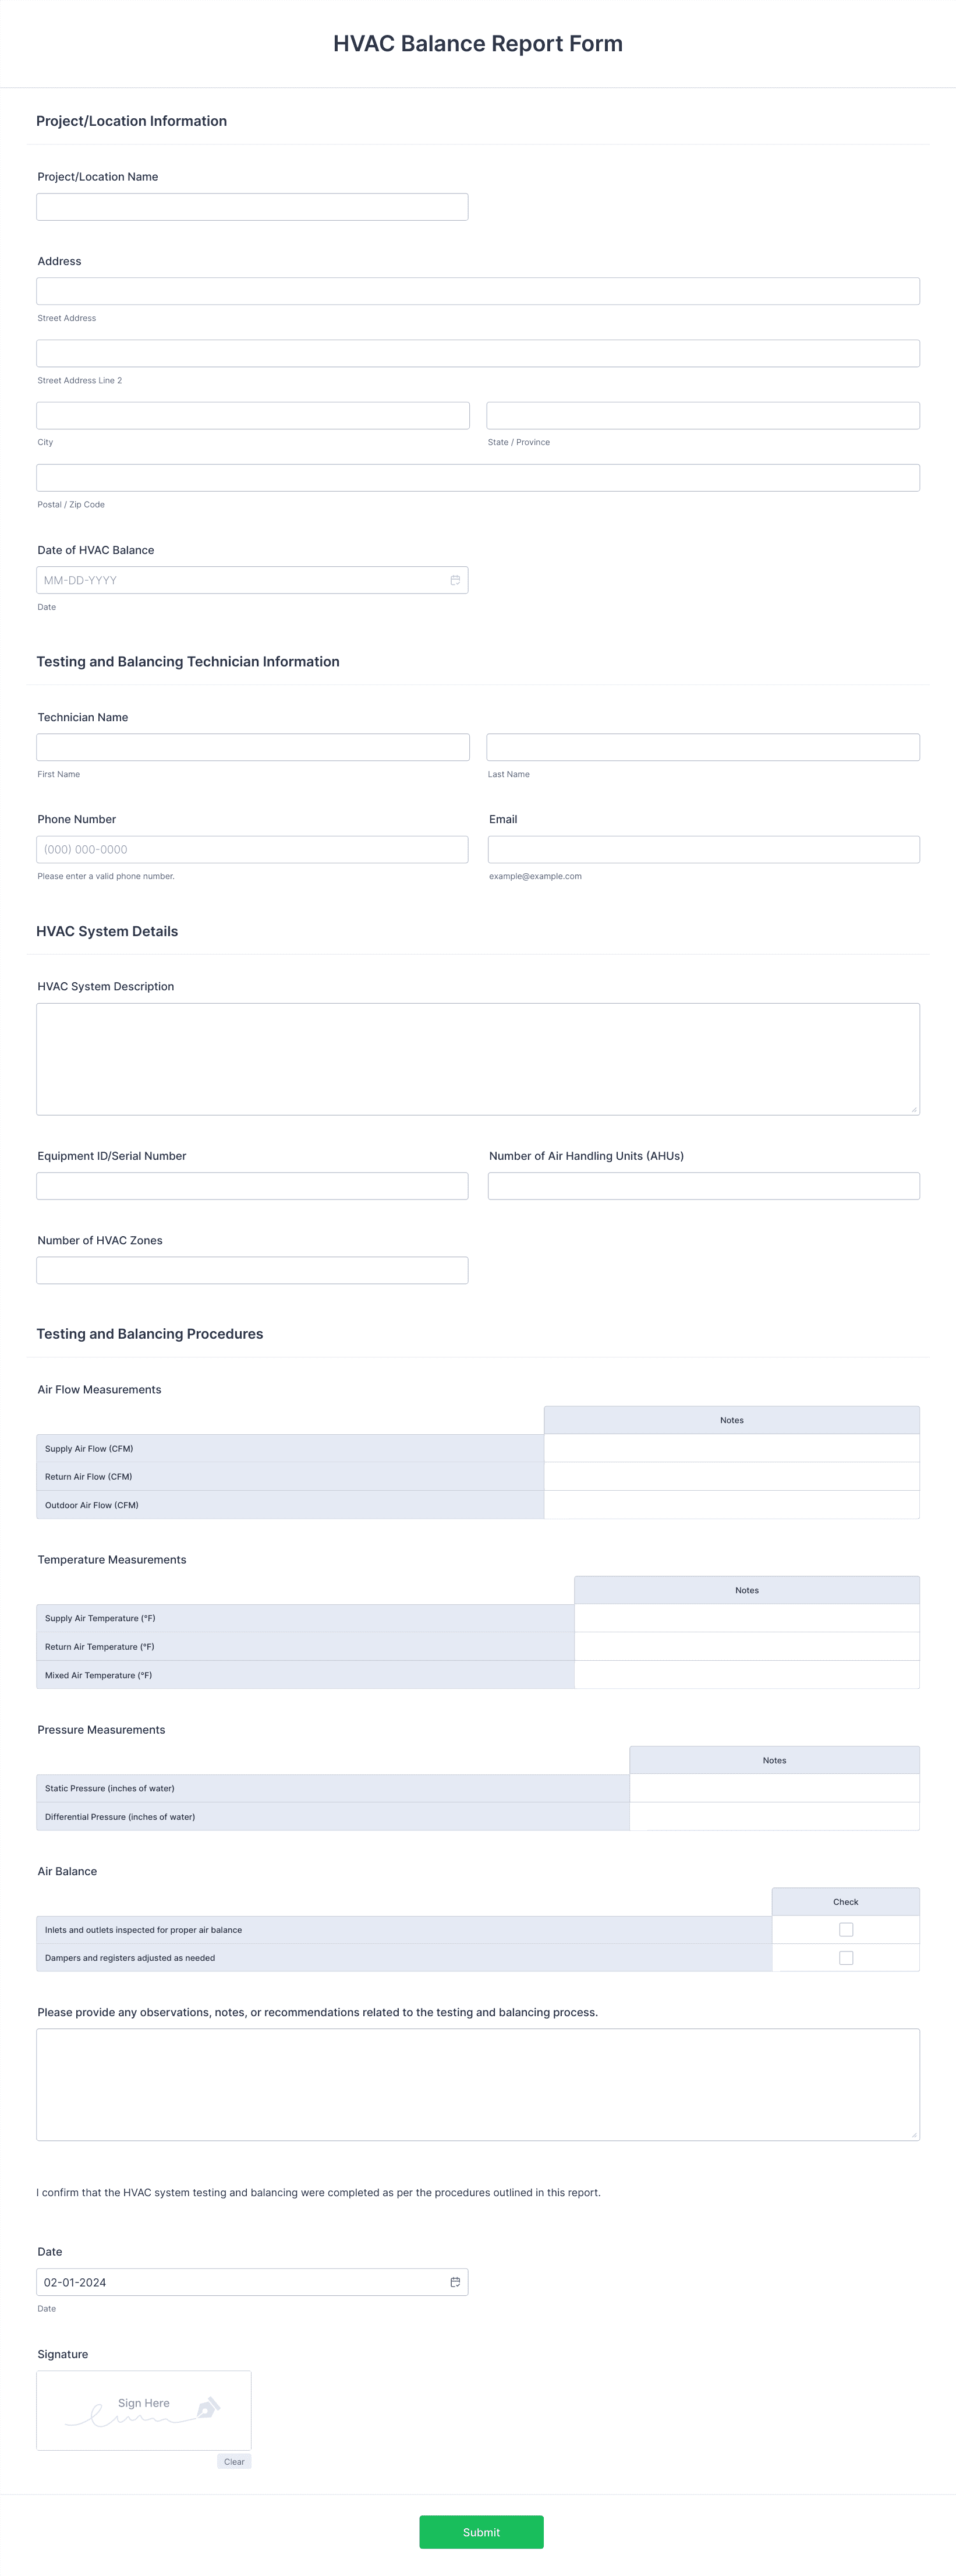
Task: Select the City text box
Action: click(x=253, y=416)
